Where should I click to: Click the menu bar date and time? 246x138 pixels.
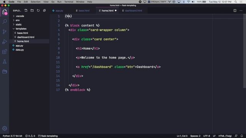(220, 2)
